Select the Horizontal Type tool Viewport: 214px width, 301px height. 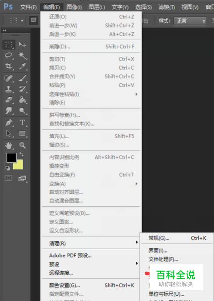click(22, 123)
